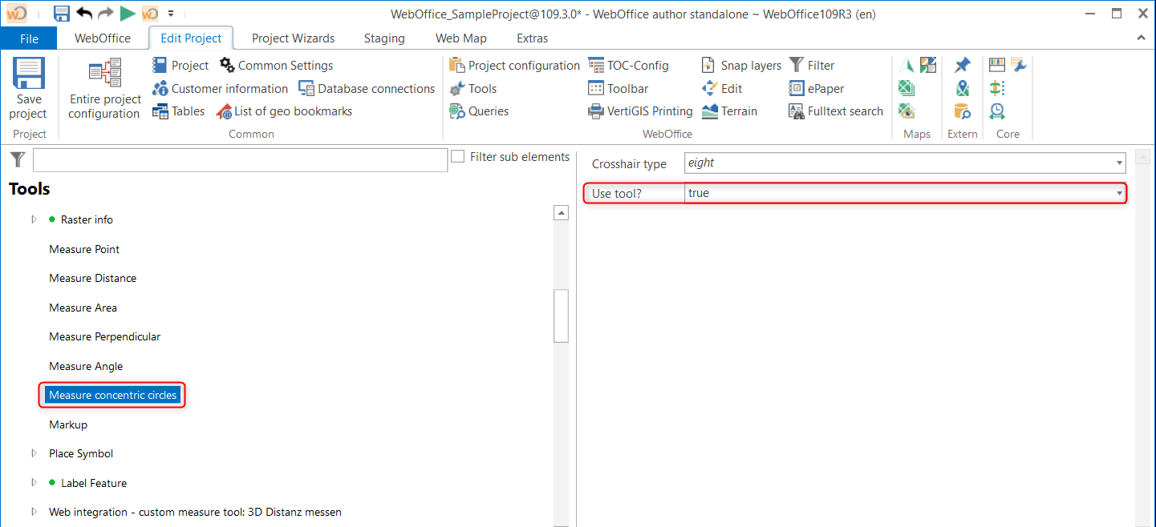The image size is (1156, 527).
Task: Expand the Raster info tree item
Action: tap(34, 219)
